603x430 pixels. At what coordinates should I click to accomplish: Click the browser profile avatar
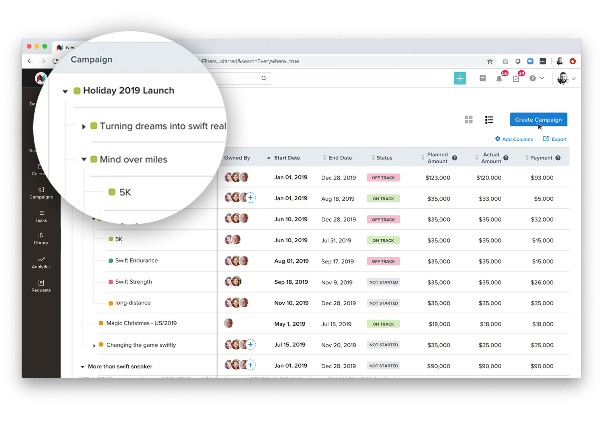(560, 61)
